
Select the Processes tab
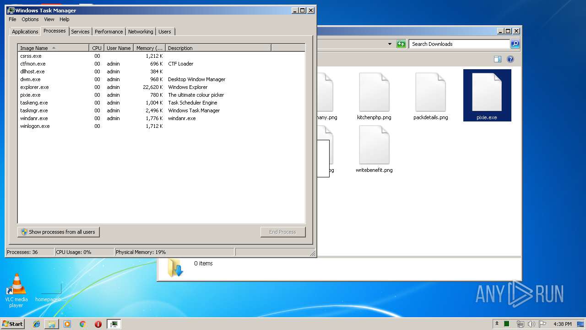pyautogui.click(x=54, y=31)
